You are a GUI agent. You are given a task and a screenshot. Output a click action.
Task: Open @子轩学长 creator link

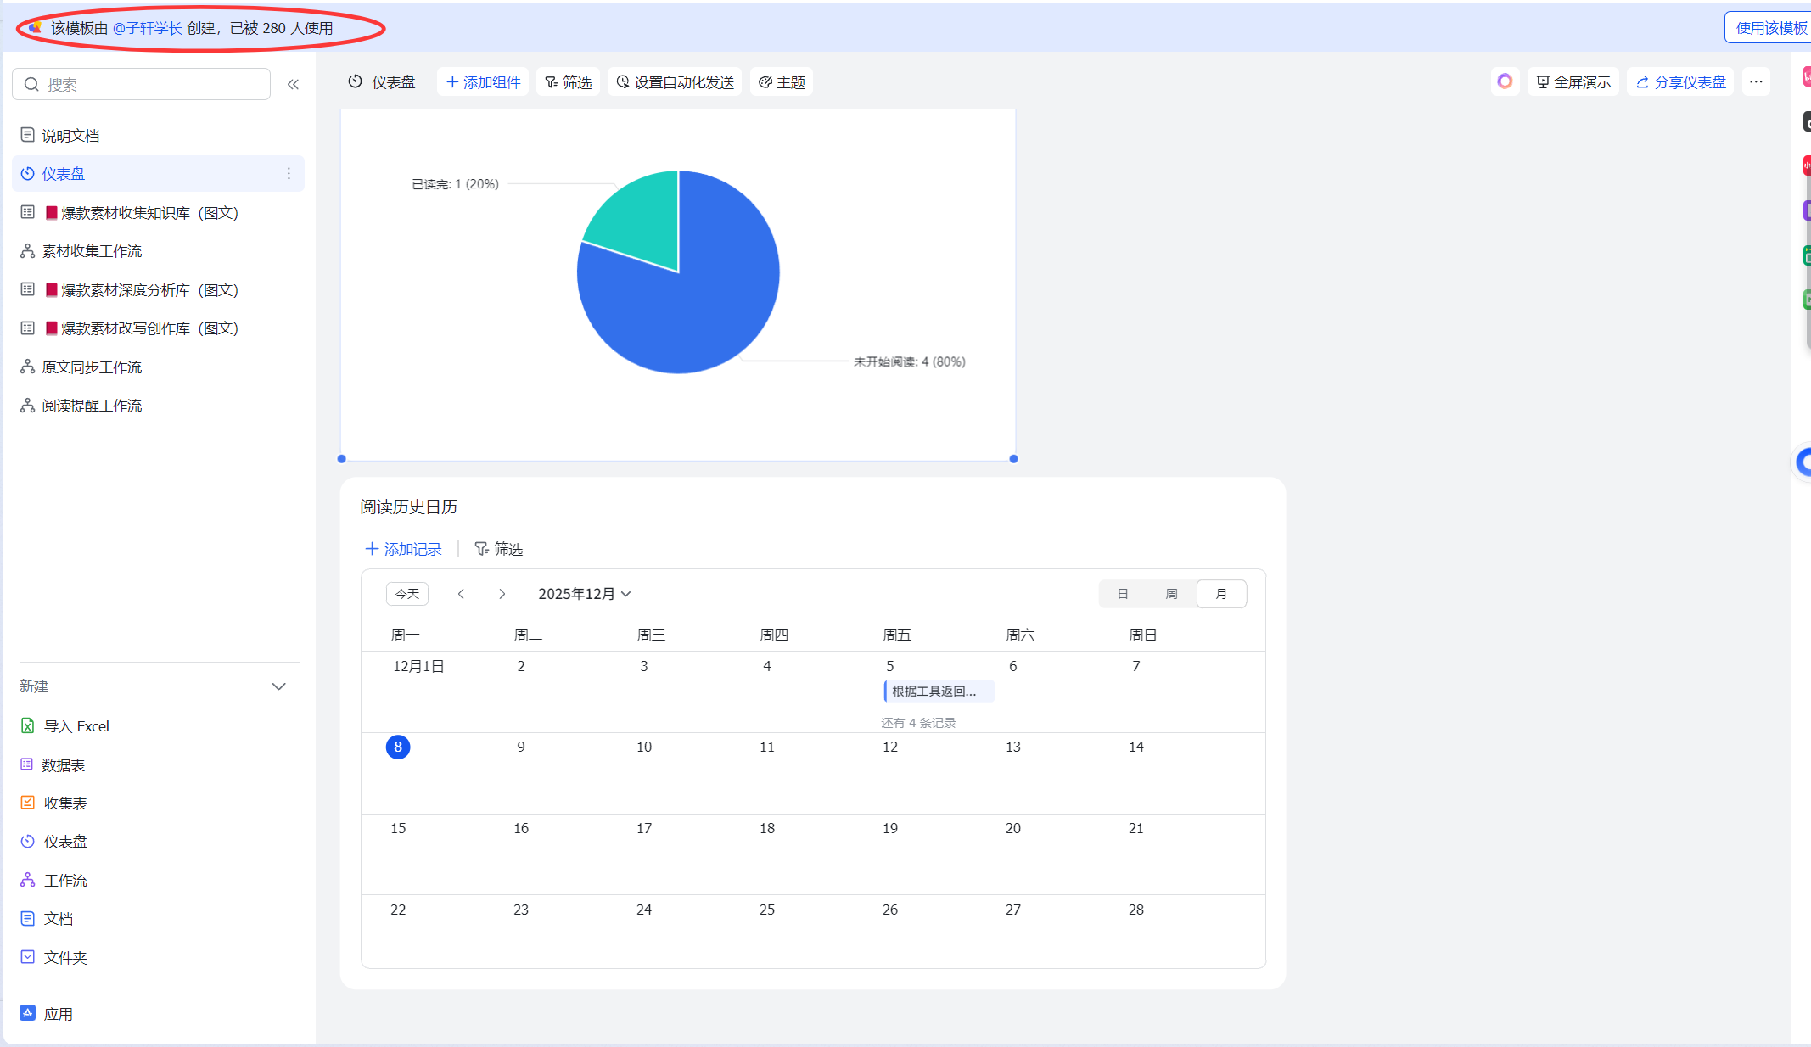click(x=148, y=28)
